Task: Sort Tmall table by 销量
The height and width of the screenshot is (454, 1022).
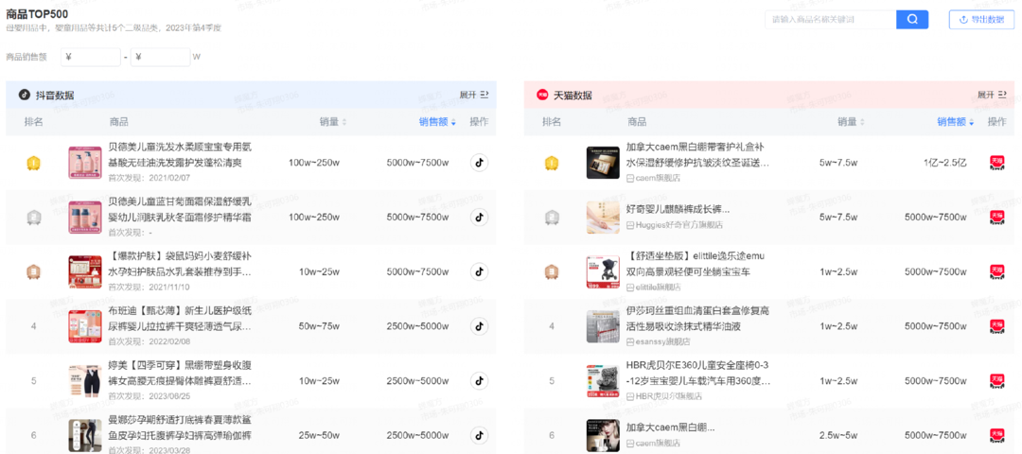Action: click(x=852, y=122)
